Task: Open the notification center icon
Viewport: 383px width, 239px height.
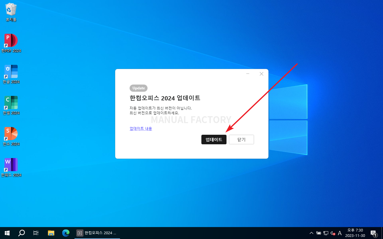Action: point(373,233)
